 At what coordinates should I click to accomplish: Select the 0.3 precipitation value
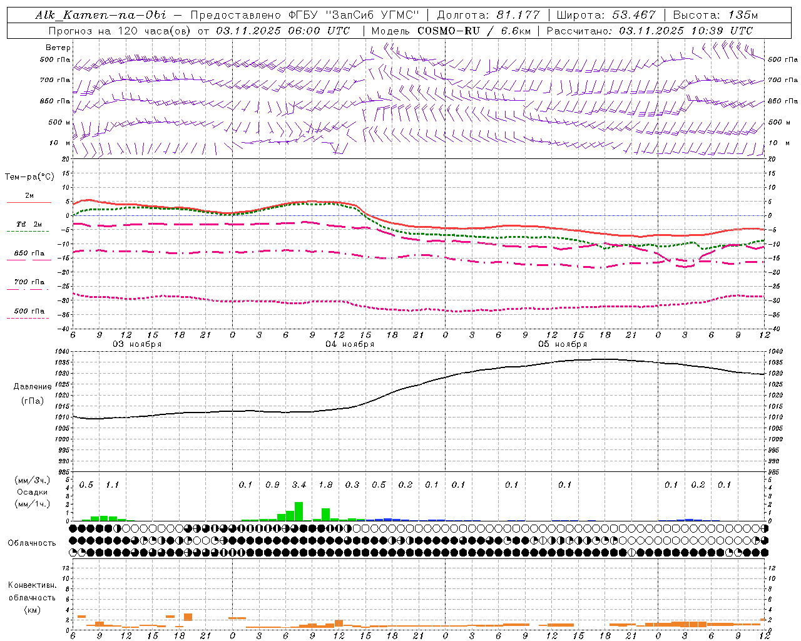pos(352,485)
